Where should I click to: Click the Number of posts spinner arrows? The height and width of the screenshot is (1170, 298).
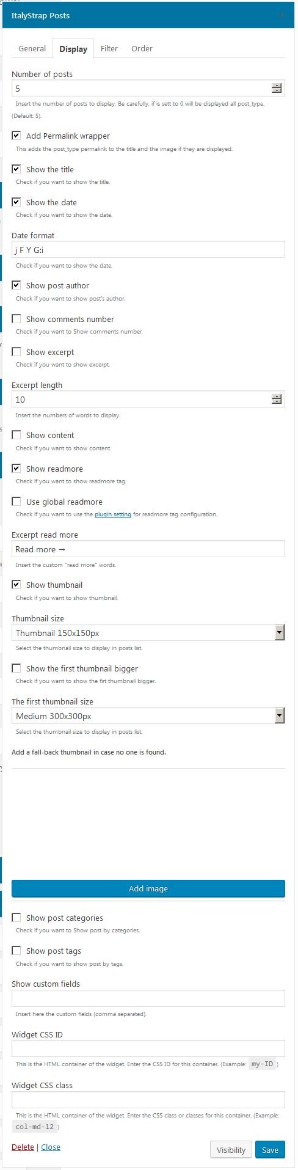277,88
